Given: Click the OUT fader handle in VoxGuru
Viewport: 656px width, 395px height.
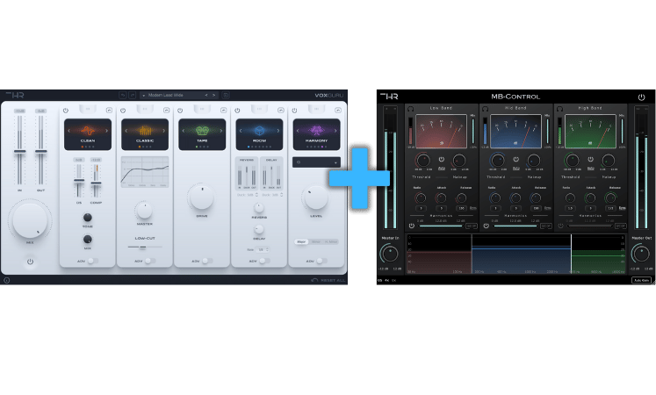Looking at the screenshot, I should pos(40,151).
